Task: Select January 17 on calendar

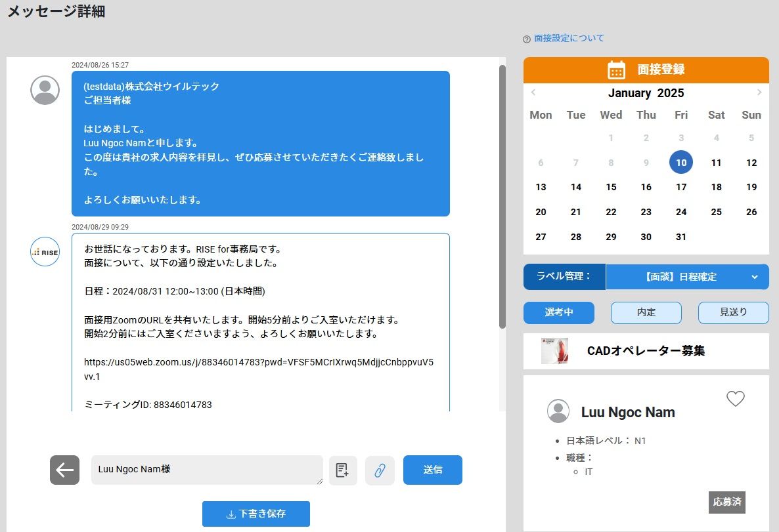Action: point(681,187)
